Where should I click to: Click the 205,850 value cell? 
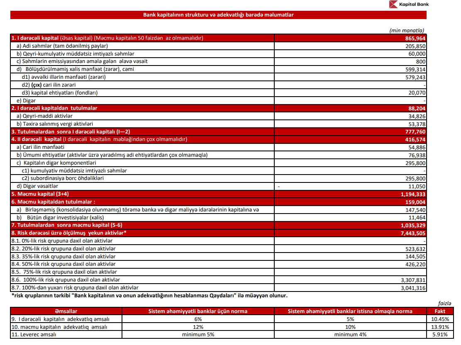point(415,46)
